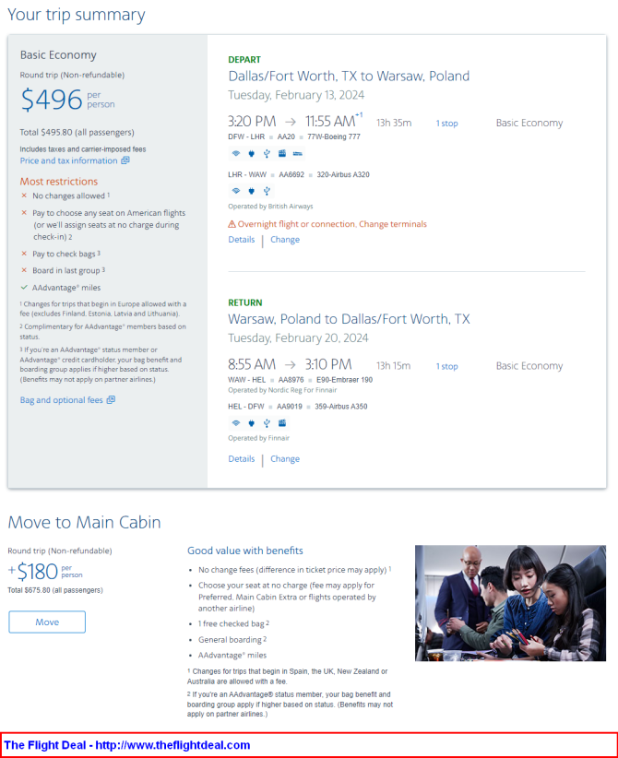
Task: Click the power outlet icon for flight AA20
Action: click(251, 153)
